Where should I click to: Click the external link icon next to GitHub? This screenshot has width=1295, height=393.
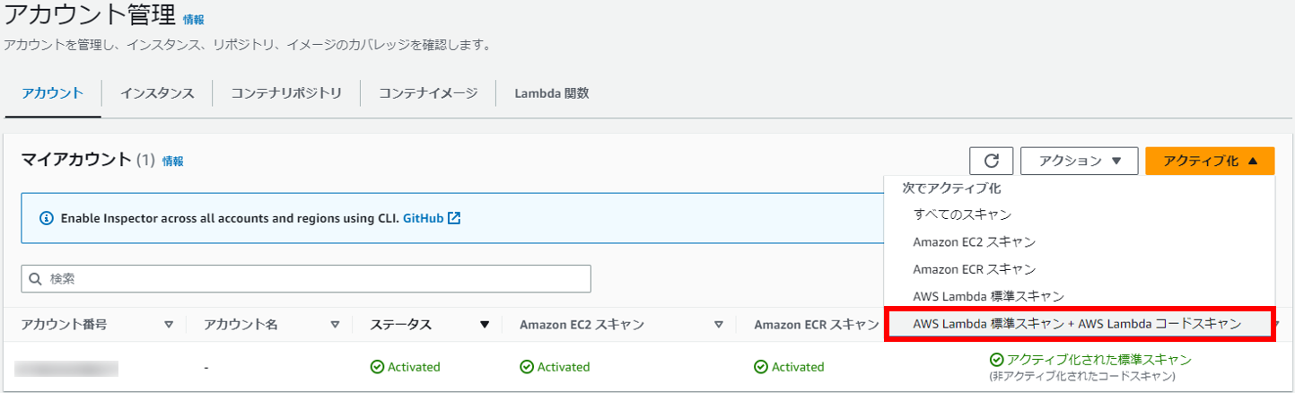click(x=454, y=218)
